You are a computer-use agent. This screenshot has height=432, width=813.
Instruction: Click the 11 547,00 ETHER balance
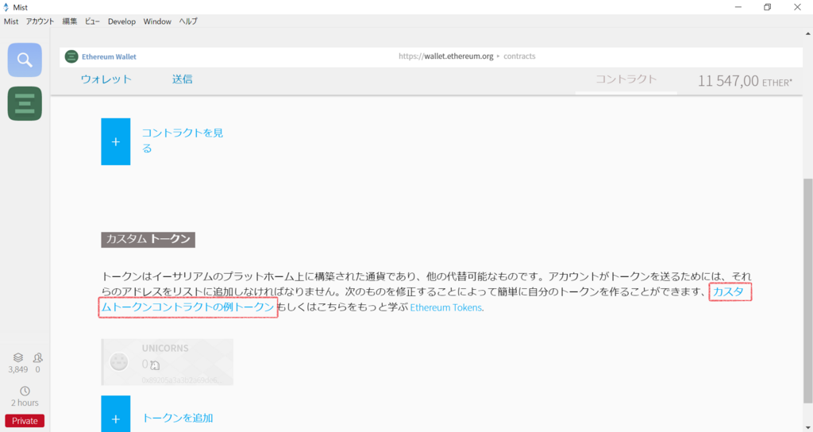coord(745,81)
